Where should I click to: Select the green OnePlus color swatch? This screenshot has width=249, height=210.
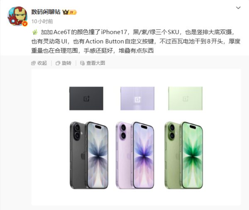(x=186, y=99)
